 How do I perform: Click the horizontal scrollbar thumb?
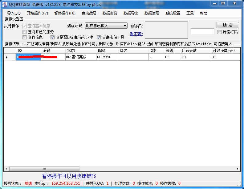tap(45, 169)
